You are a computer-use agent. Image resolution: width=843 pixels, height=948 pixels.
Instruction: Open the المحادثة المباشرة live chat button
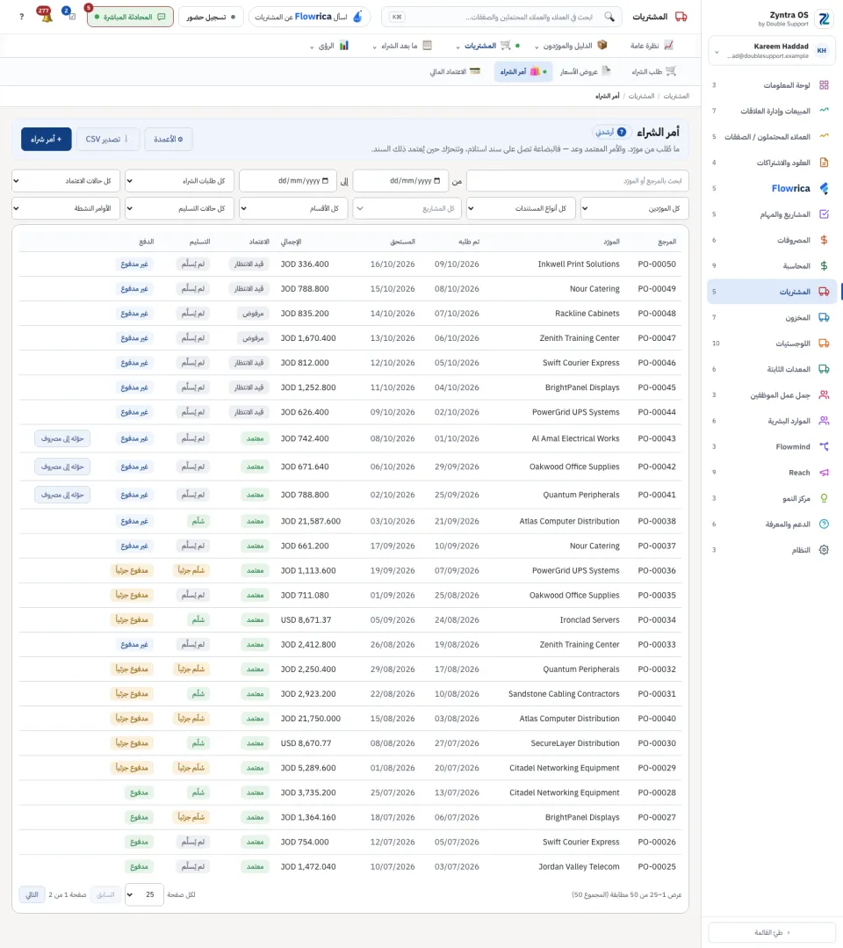pyautogui.click(x=131, y=17)
